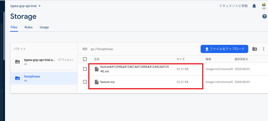Toggle the select-all files checkbox
The height and width of the screenshot is (121, 268).
(x=85, y=59)
